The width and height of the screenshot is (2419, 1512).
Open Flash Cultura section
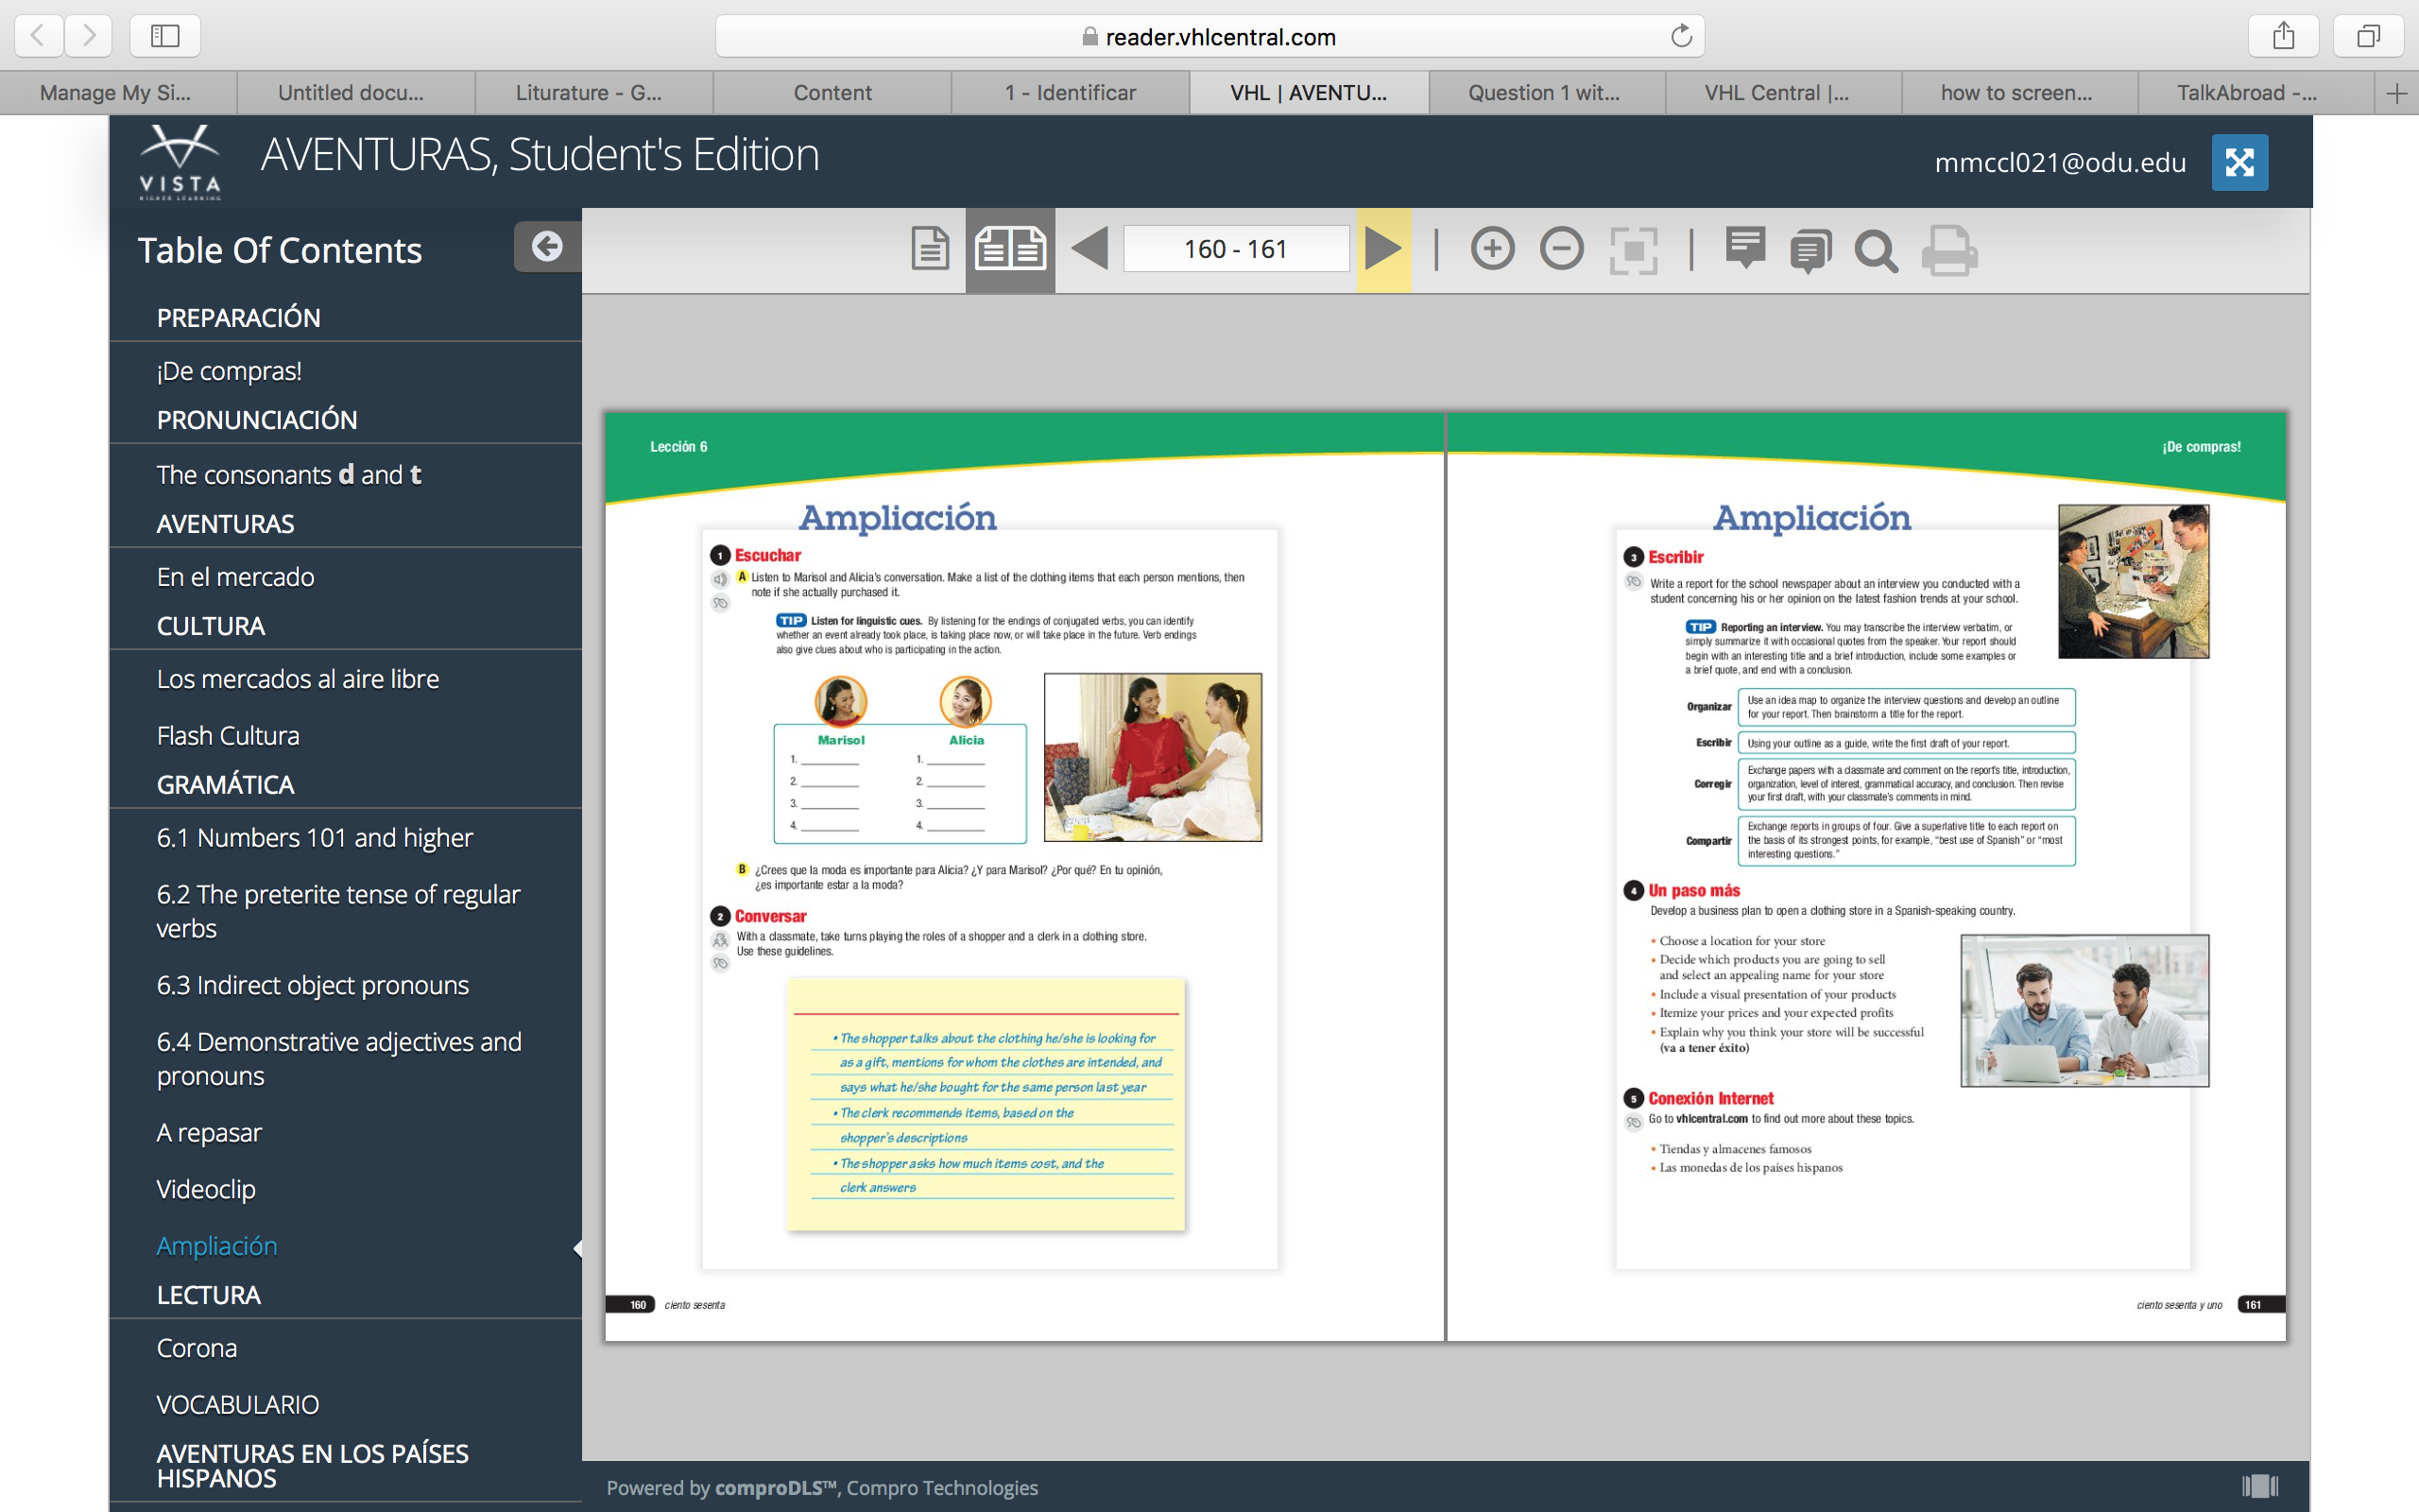click(228, 735)
